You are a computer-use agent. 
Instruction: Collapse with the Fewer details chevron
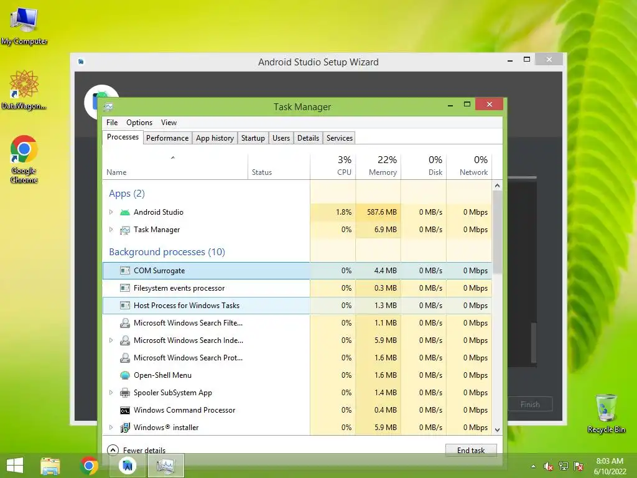pos(113,450)
